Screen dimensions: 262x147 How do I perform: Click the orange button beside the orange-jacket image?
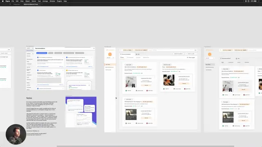184,83
